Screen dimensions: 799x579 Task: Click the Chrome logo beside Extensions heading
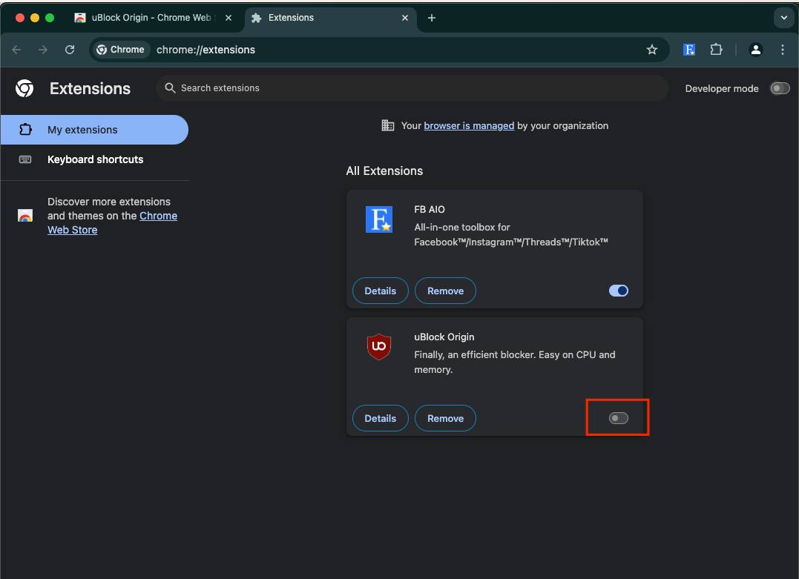click(24, 88)
